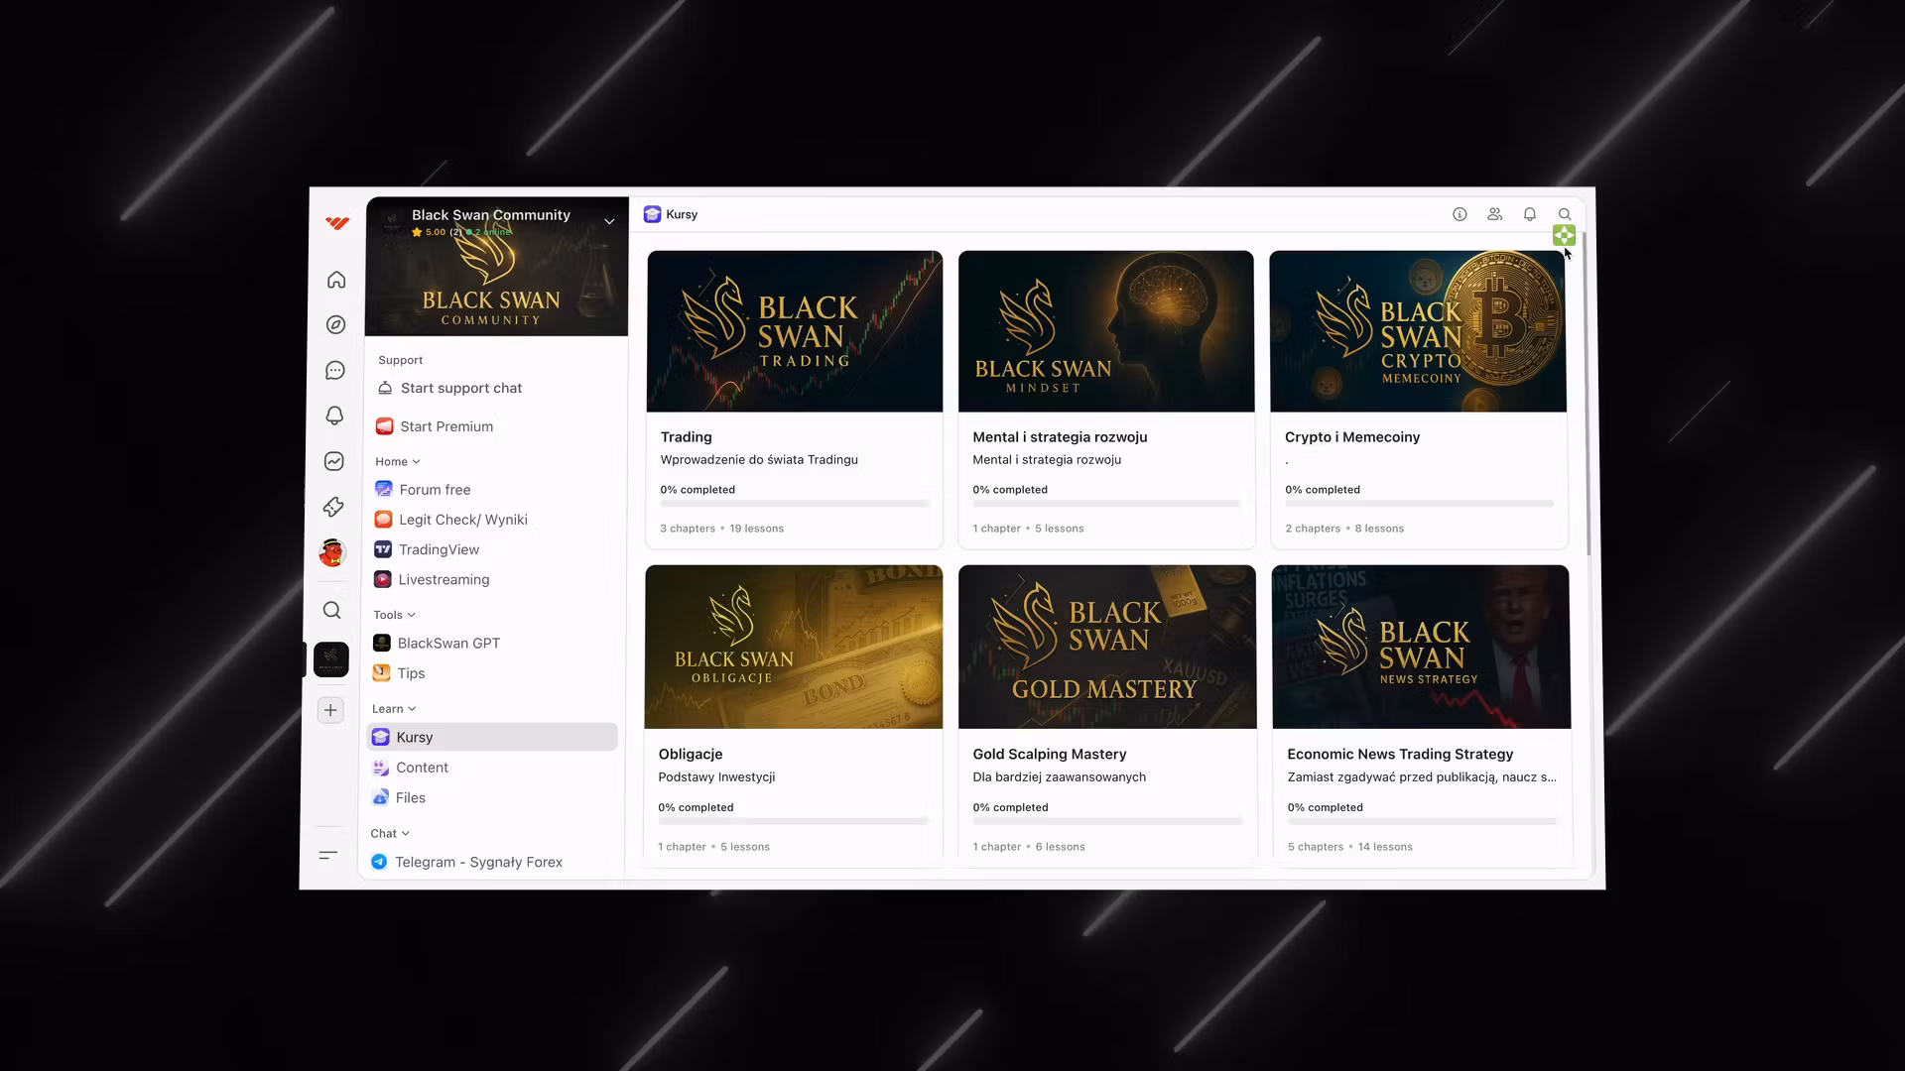Open Forum free in sidebar
The width and height of the screenshot is (1905, 1071).
click(x=435, y=490)
